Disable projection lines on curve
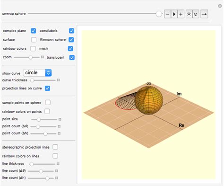Screen dimensions: 224x187 [47, 88]
